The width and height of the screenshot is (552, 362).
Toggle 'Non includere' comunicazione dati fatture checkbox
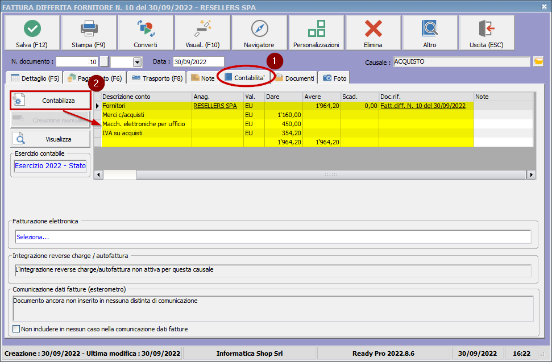[16, 329]
